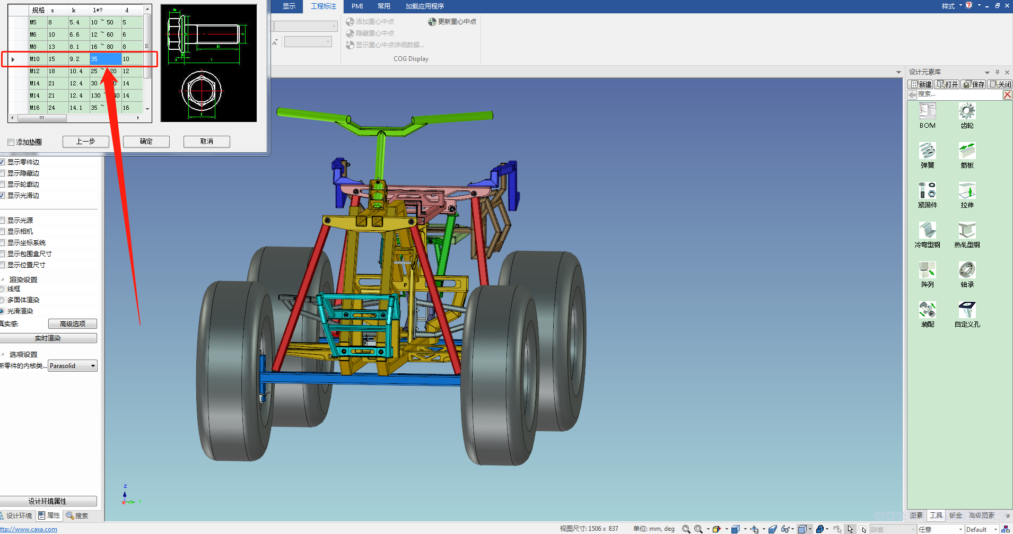Click the network tree icon at status bar end

[1006, 529]
